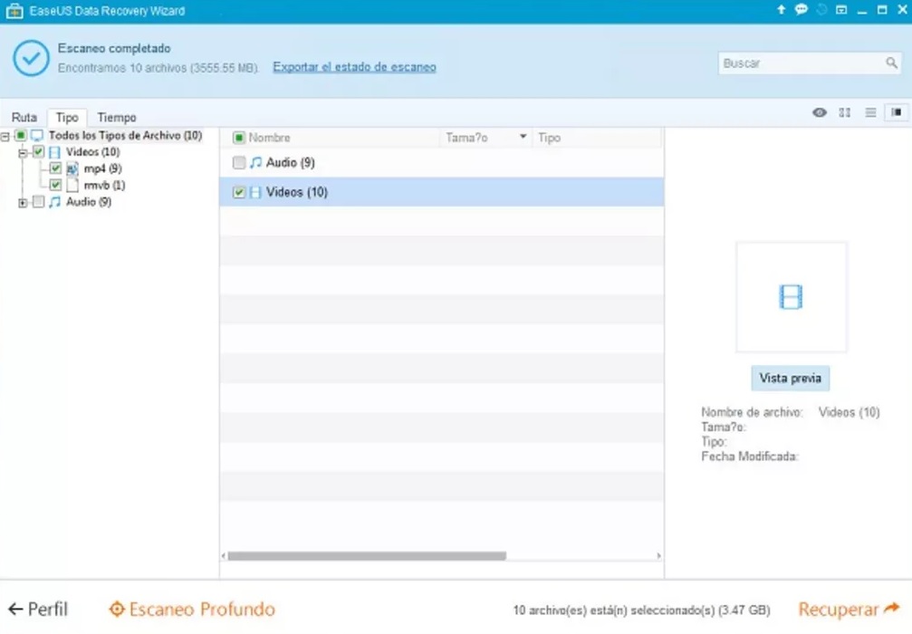The width and height of the screenshot is (912, 634).
Task: Click the Encontramos 10 archivos text
Action: click(158, 68)
